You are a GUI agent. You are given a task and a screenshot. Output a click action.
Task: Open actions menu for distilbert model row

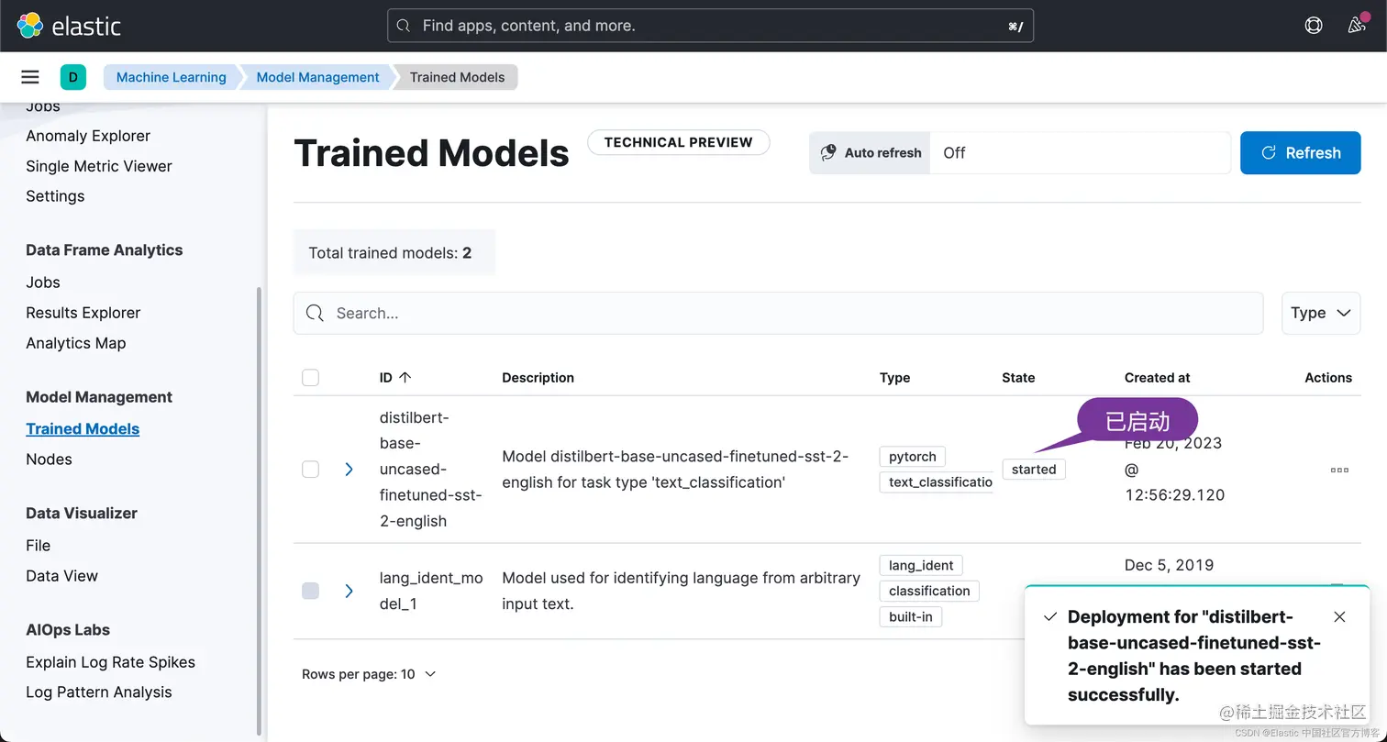click(1339, 470)
